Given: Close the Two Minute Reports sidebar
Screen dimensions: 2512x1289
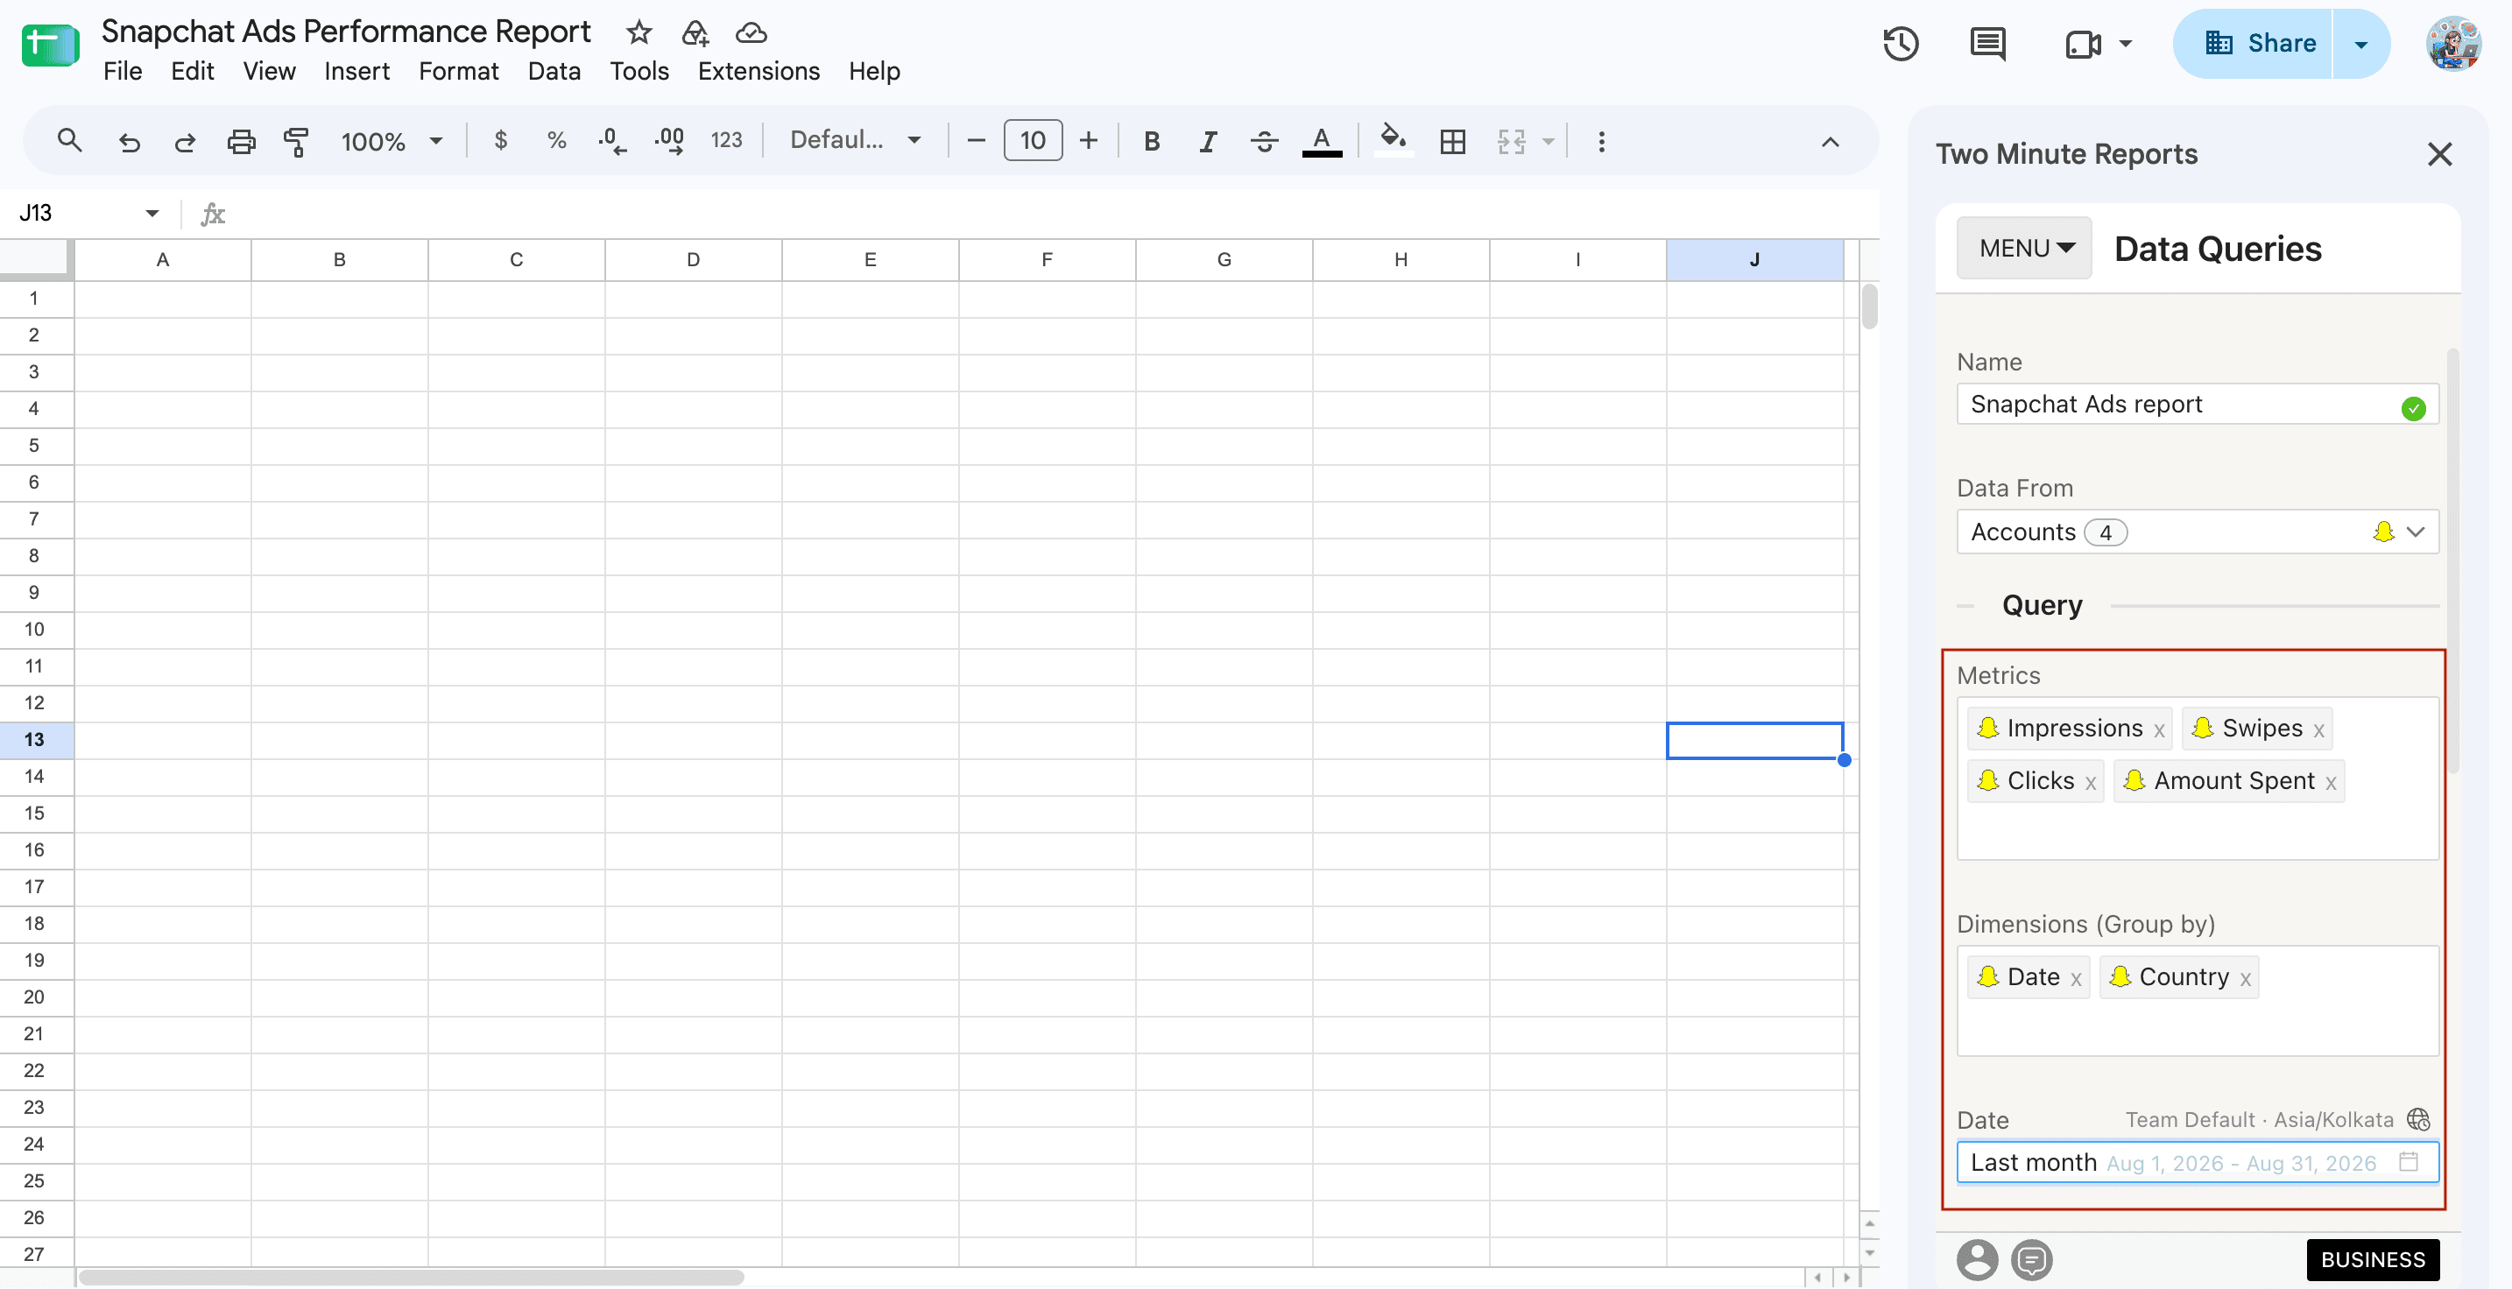Looking at the screenshot, I should (2438, 154).
